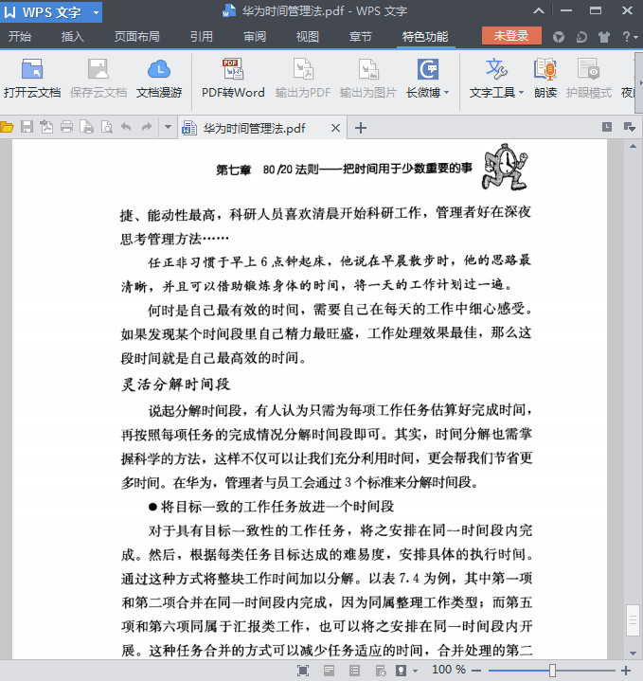Click the heading 灵活分解时间段
This screenshot has height=681, width=643.
click(x=175, y=385)
